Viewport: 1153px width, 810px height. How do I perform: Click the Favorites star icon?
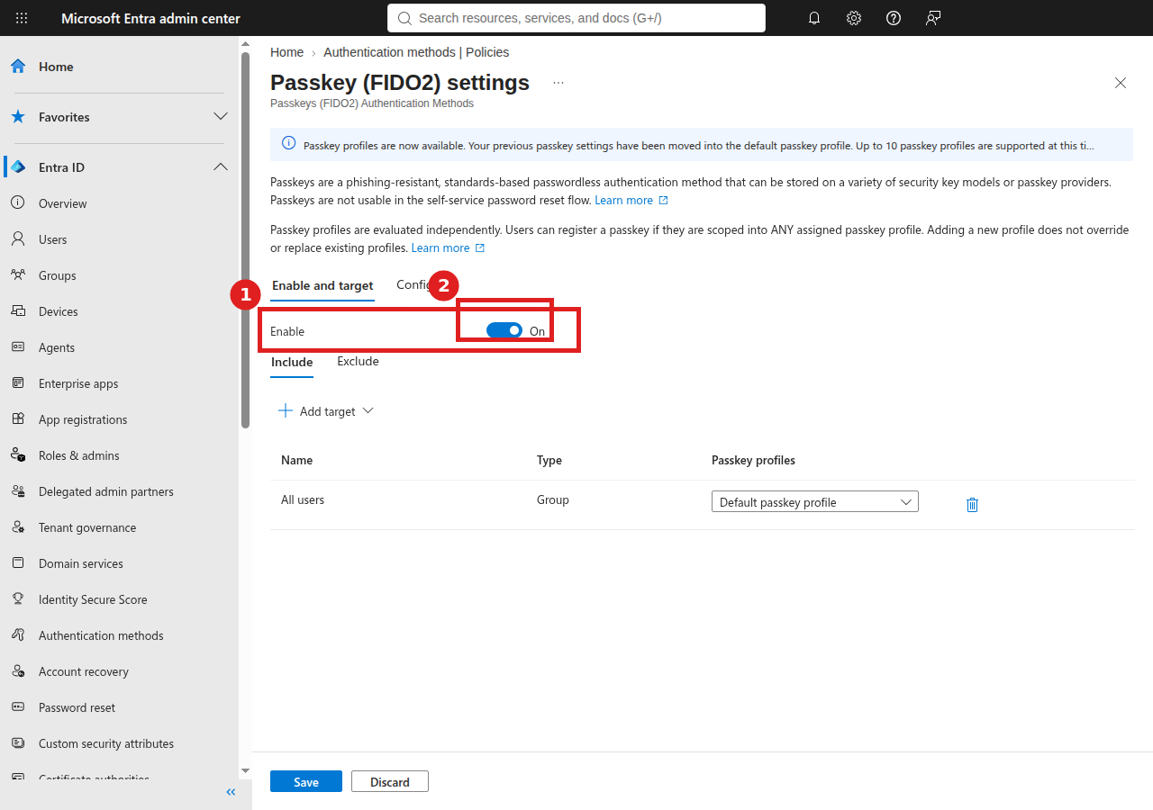pos(18,117)
